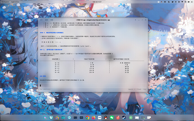Open the notifications tray icon
This screenshot has width=194, height=121.
click(189, 2)
